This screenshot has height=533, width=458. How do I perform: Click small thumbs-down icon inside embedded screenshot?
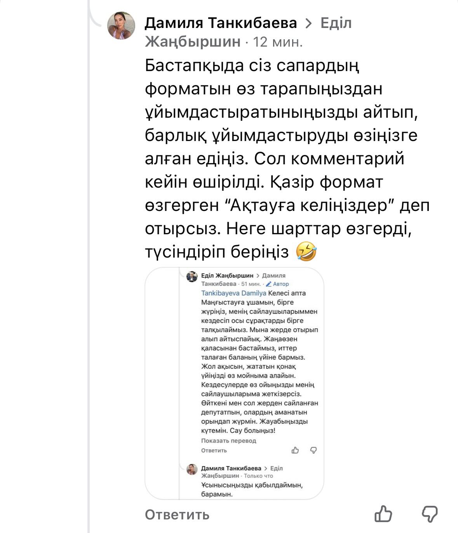click(x=313, y=450)
